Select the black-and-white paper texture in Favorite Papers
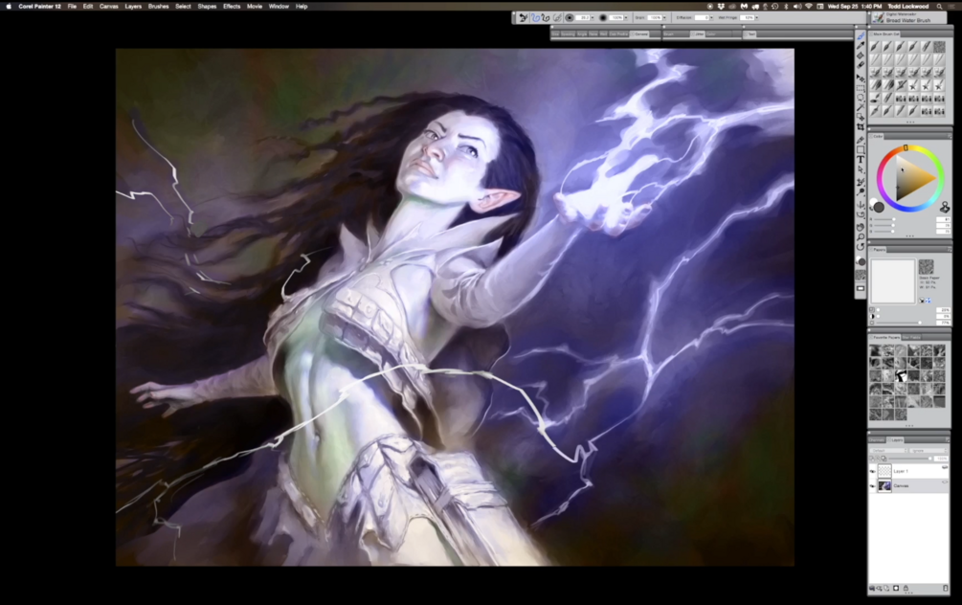Screen dimensions: 962x605 point(901,376)
